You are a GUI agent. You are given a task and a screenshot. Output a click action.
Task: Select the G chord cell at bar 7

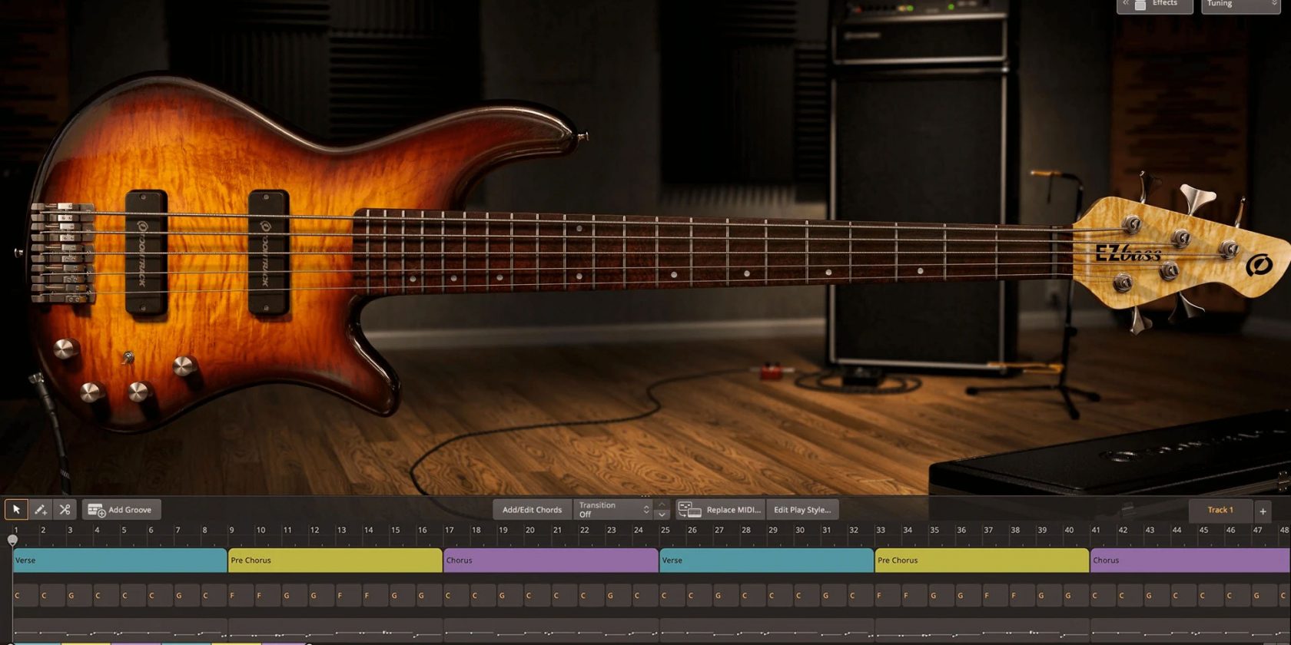pos(188,595)
